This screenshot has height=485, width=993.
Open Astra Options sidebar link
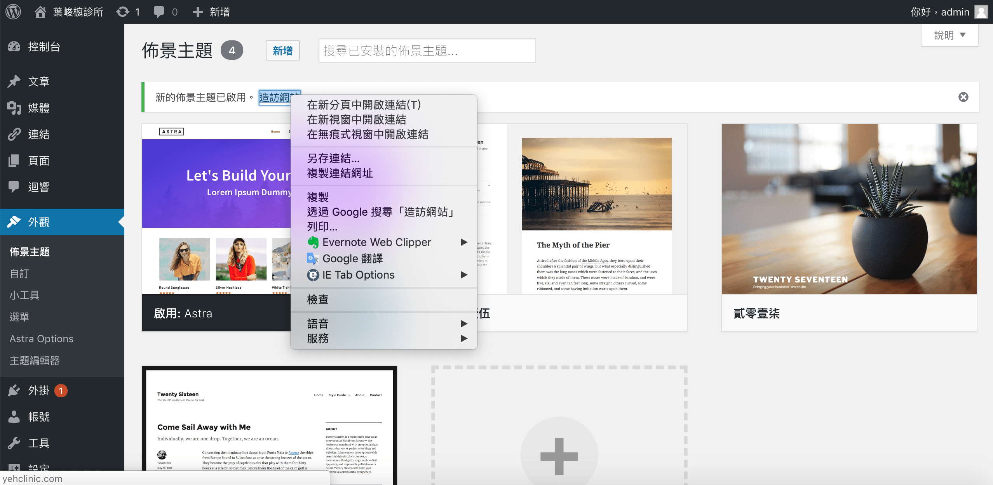coord(42,339)
